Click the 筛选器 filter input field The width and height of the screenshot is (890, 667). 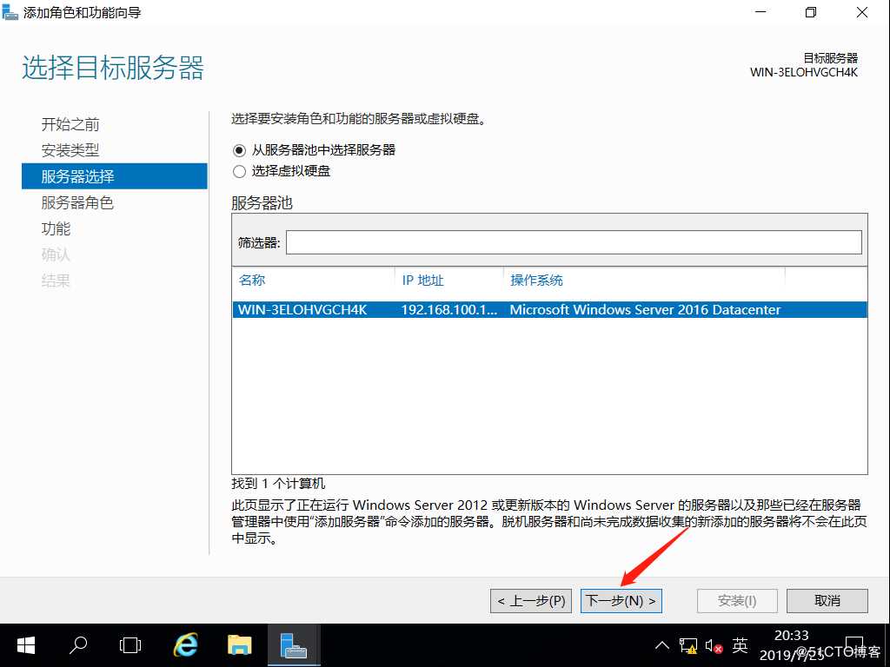tap(574, 243)
